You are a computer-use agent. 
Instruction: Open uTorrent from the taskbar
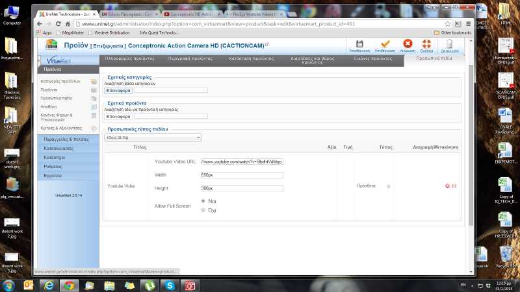coord(149,286)
